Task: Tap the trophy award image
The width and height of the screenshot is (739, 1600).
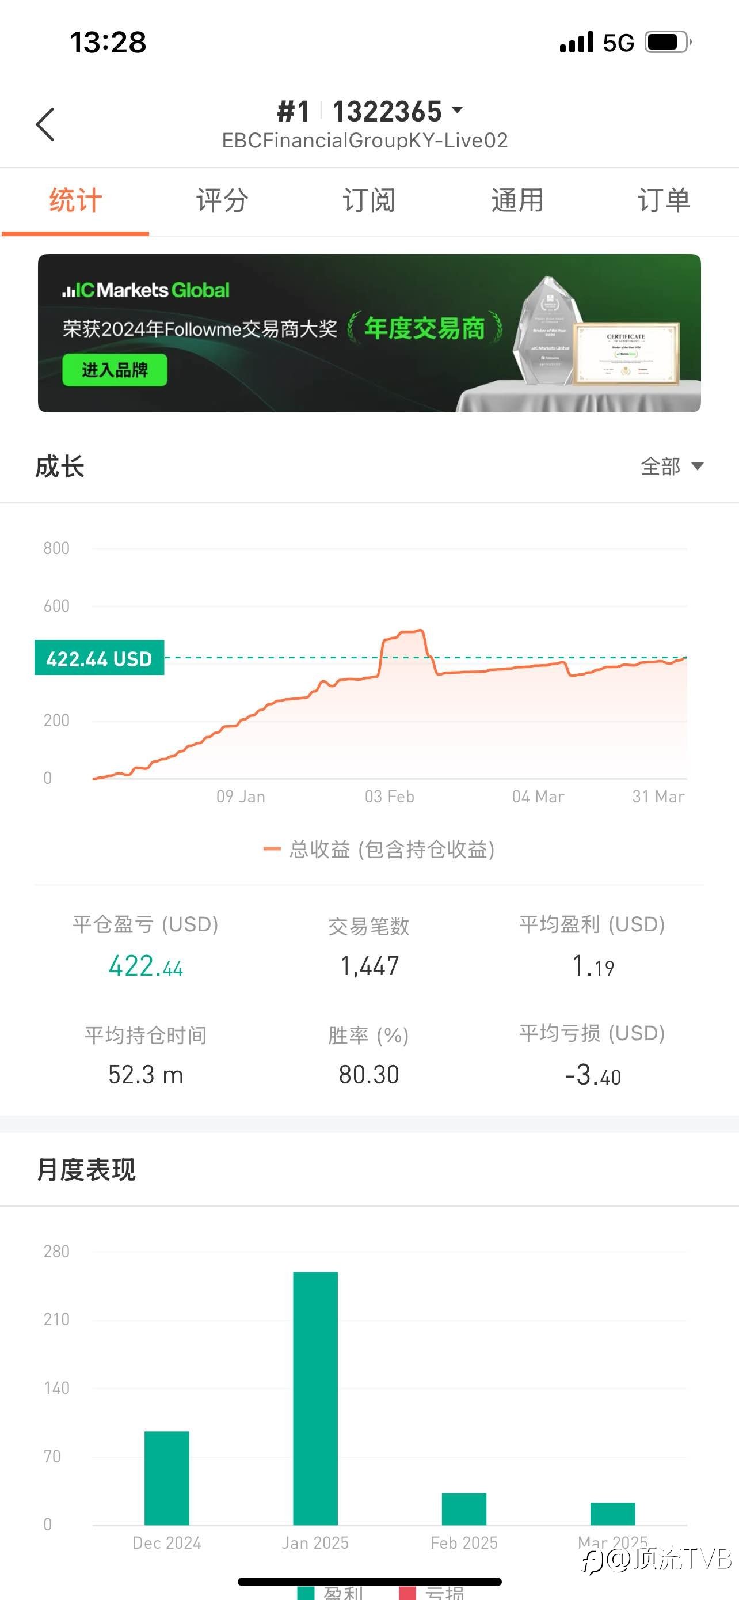Action: click(x=549, y=331)
